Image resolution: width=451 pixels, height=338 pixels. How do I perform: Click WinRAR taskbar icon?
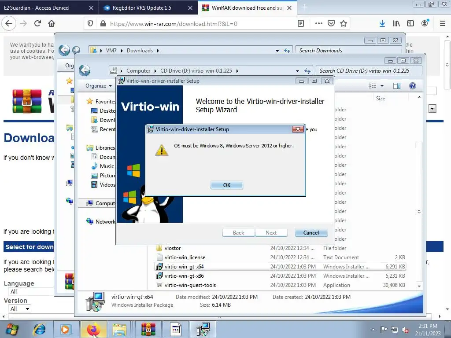click(148, 329)
